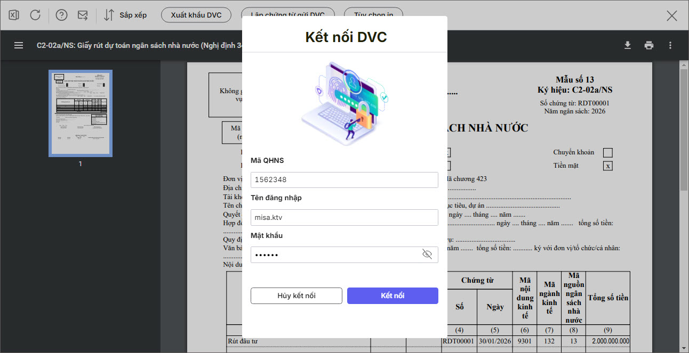Open the help question mark icon
The width and height of the screenshot is (689, 353).
point(61,15)
